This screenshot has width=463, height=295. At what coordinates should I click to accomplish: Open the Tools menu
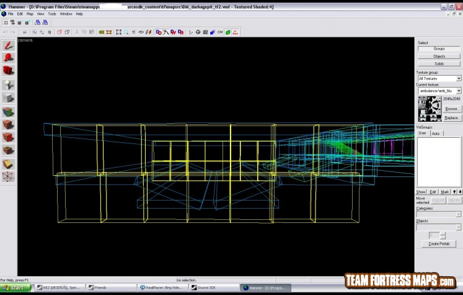(52, 14)
